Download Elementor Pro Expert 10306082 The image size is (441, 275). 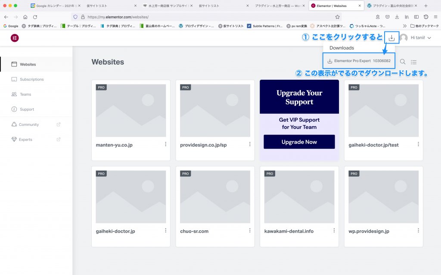click(x=358, y=61)
